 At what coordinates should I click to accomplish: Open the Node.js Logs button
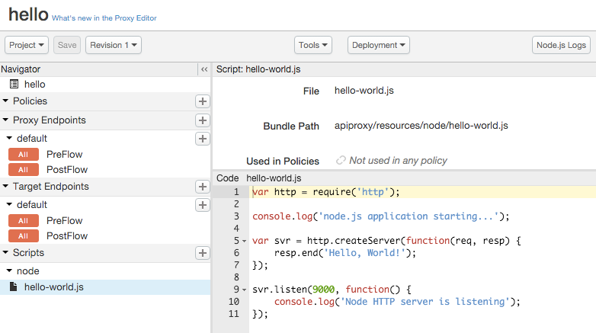tap(561, 45)
